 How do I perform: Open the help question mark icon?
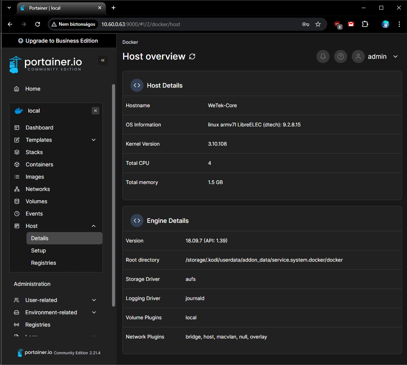click(340, 56)
